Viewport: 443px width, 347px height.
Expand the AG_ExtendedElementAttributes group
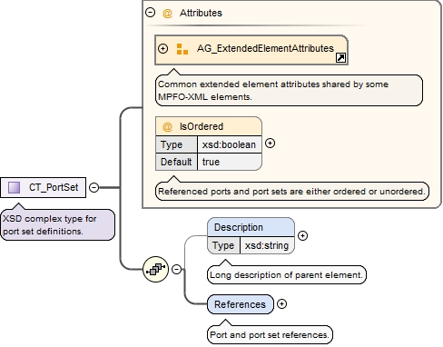(x=162, y=49)
